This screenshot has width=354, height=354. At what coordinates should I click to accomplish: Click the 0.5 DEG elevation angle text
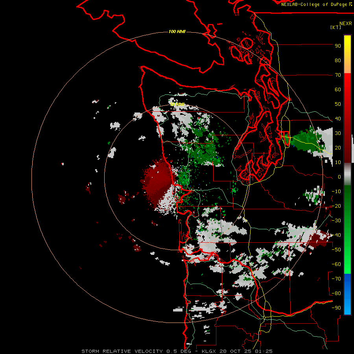[179, 351]
